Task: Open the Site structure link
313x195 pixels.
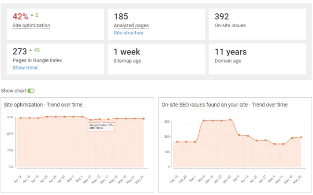Action: [x=128, y=33]
